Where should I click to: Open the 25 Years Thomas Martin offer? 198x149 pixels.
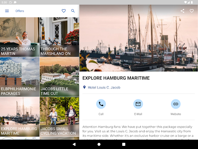click(x=20, y=37)
